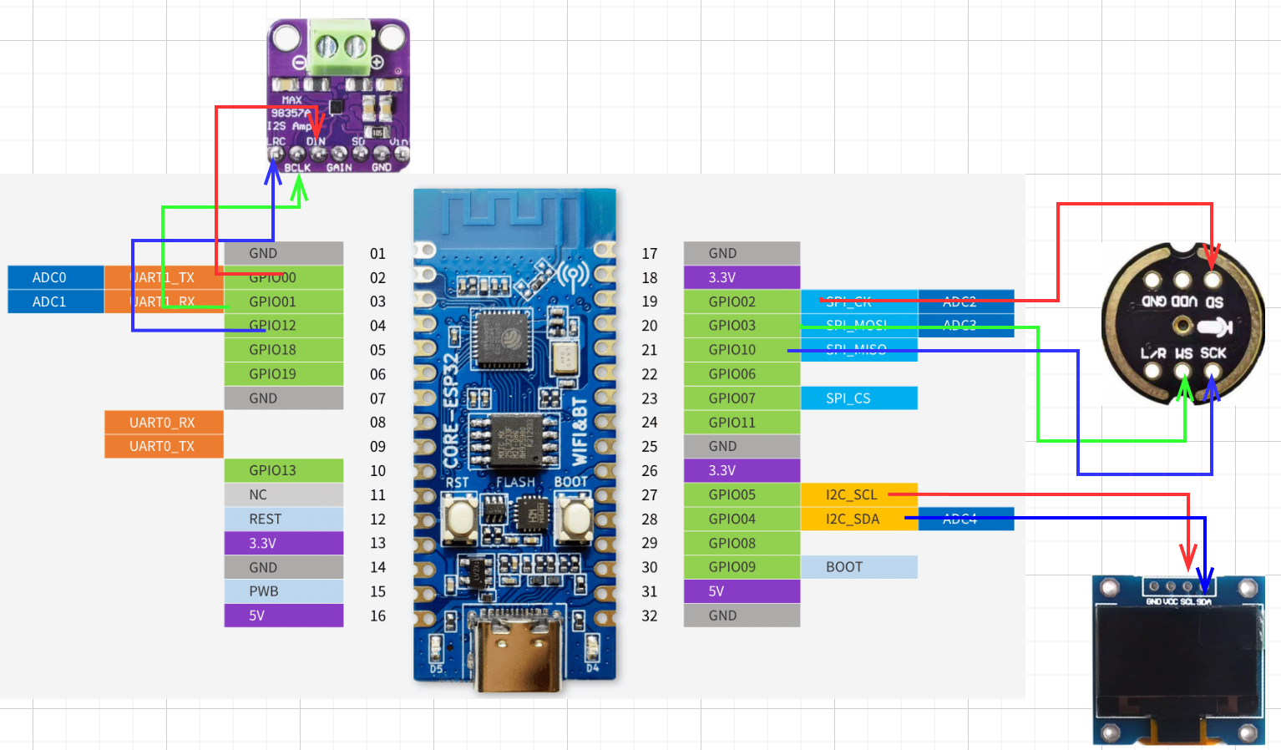Click the light blue BOOT label beside GPIO09
1281x750 pixels.
click(x=859, y=567)
